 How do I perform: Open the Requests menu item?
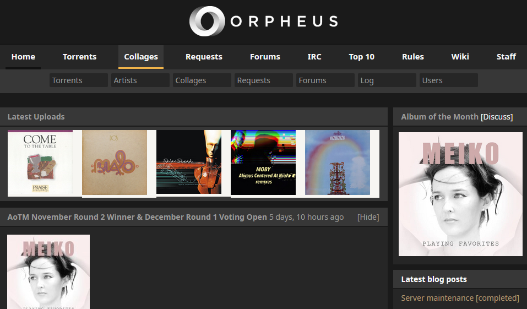pyautogui.click(x=204, y=57)
